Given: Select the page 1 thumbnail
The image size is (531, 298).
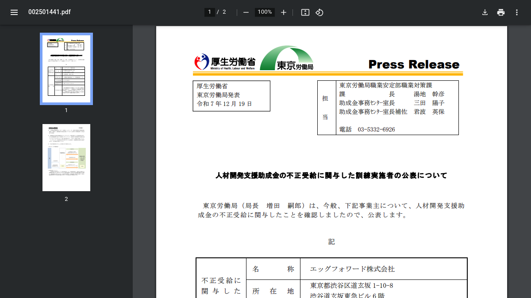Looking at the screenshot, I should (x=66, y=69).
